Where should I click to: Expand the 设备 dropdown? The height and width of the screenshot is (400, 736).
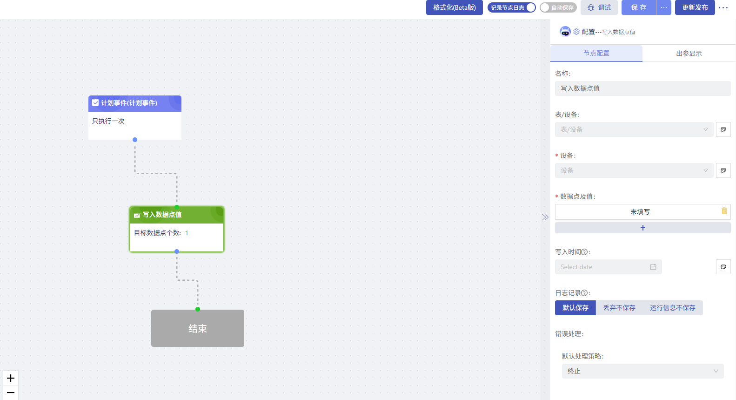(x=634, y=170)
